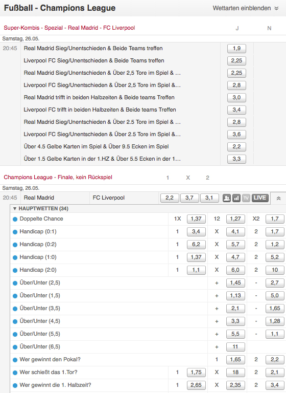
Task: Choose Über 2,5 odds 1,45
Action: [x=235, y=282]
